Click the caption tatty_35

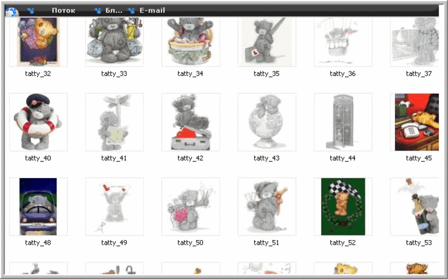tap(267, 74)
